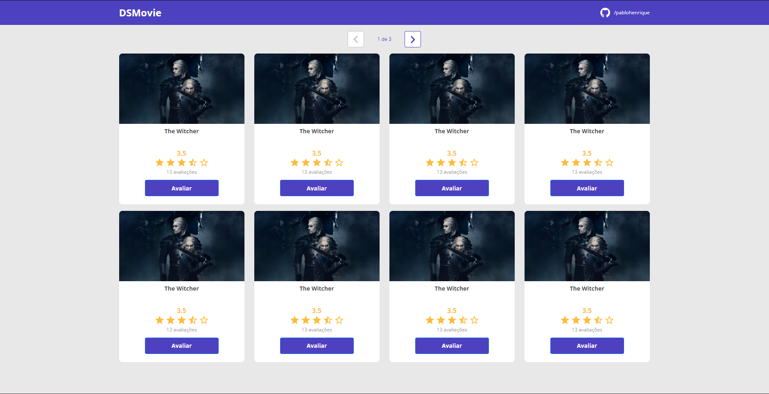Click the empty fifth star in the top row's second card
769x394 pixels.
(339, 163)
